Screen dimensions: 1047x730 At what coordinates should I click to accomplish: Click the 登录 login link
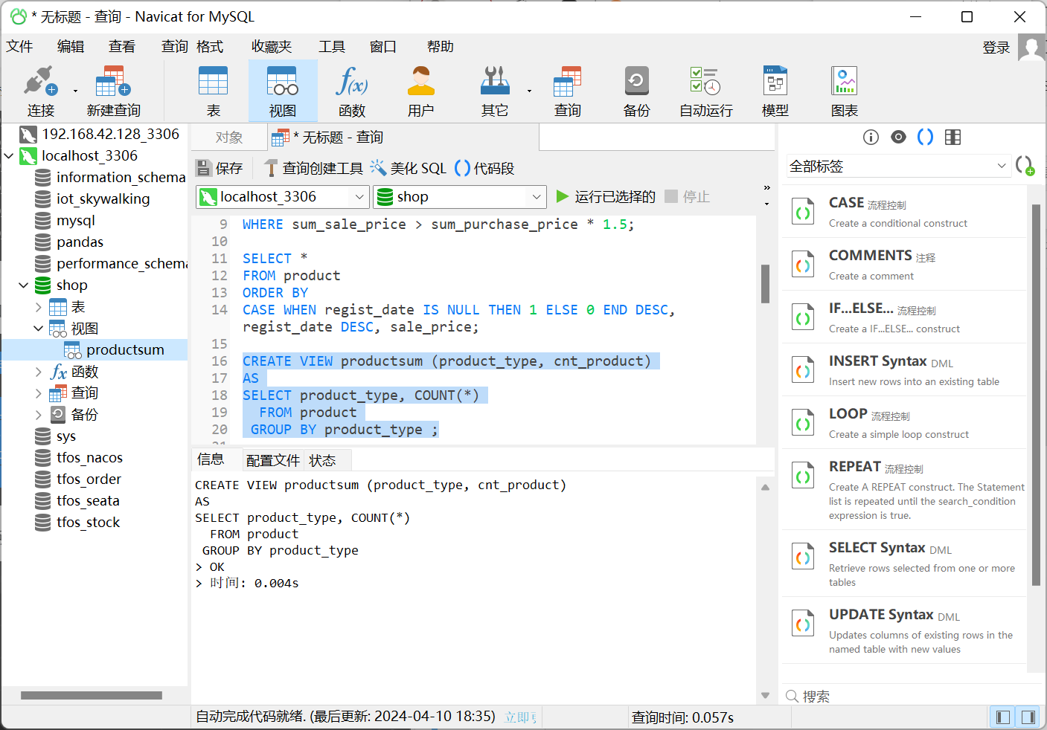996,48
